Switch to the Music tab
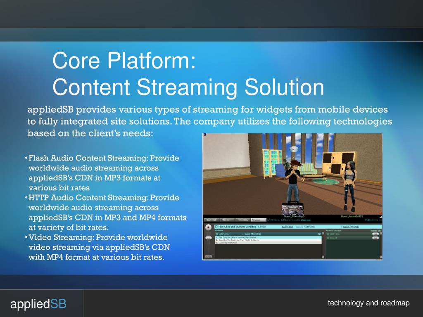 tap(259, 220)
